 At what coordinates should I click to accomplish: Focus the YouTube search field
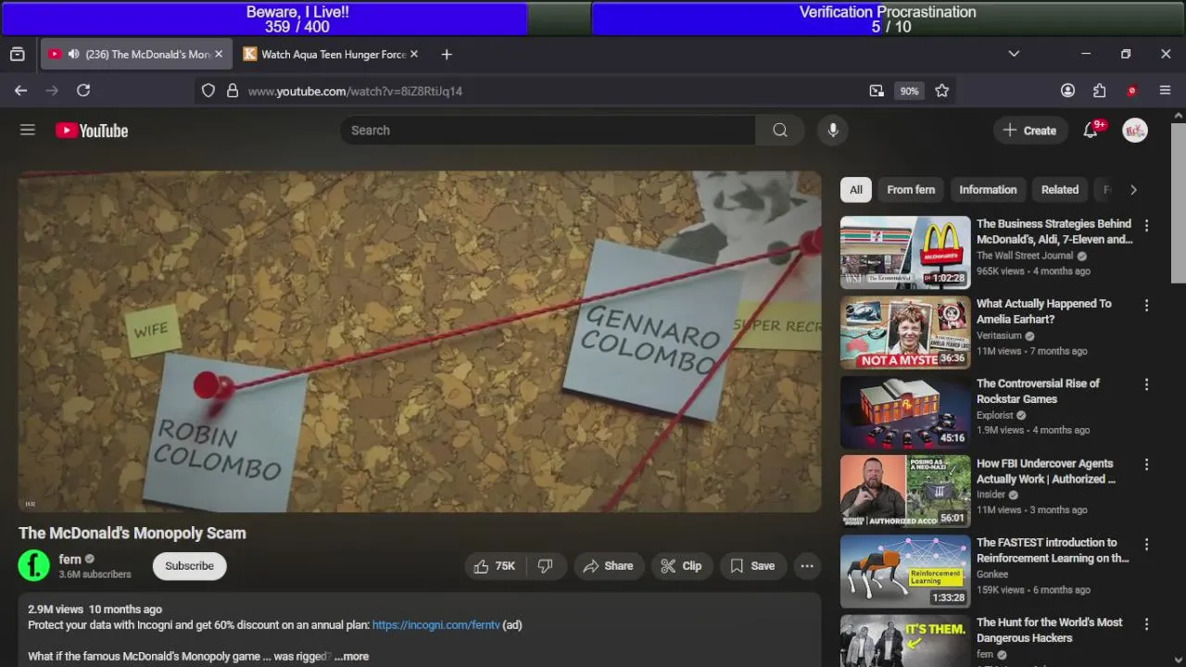548,131
